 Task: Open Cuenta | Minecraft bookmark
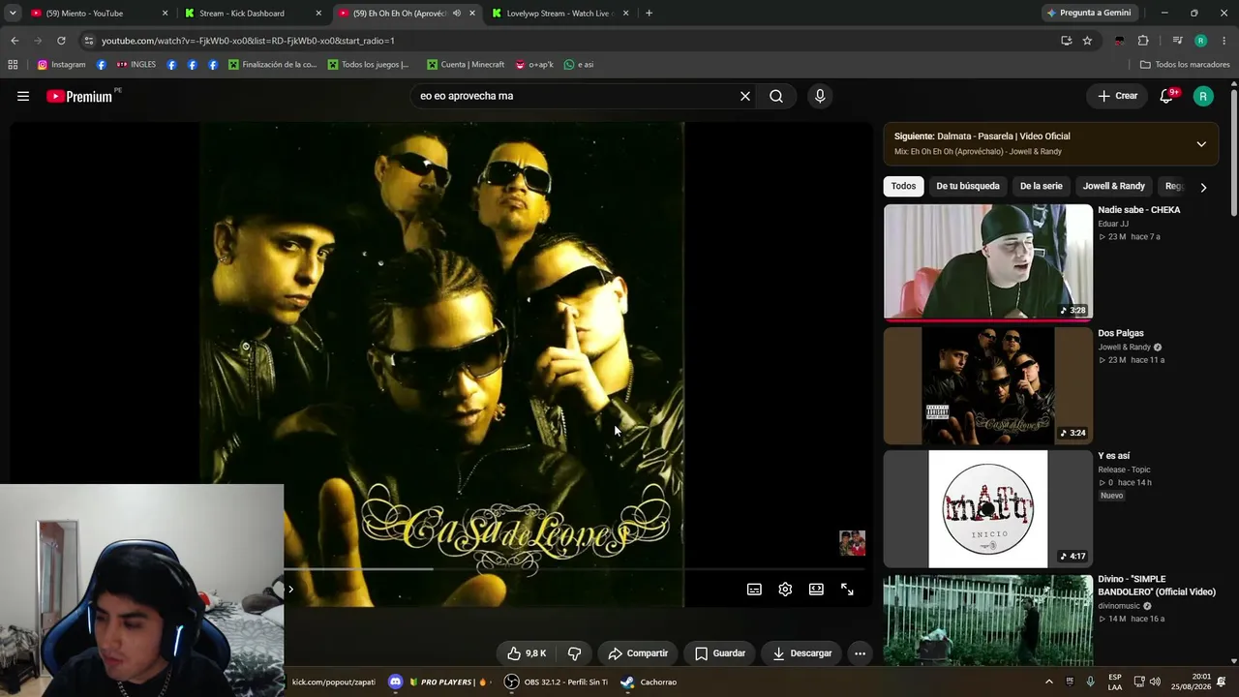coord(465,65)
